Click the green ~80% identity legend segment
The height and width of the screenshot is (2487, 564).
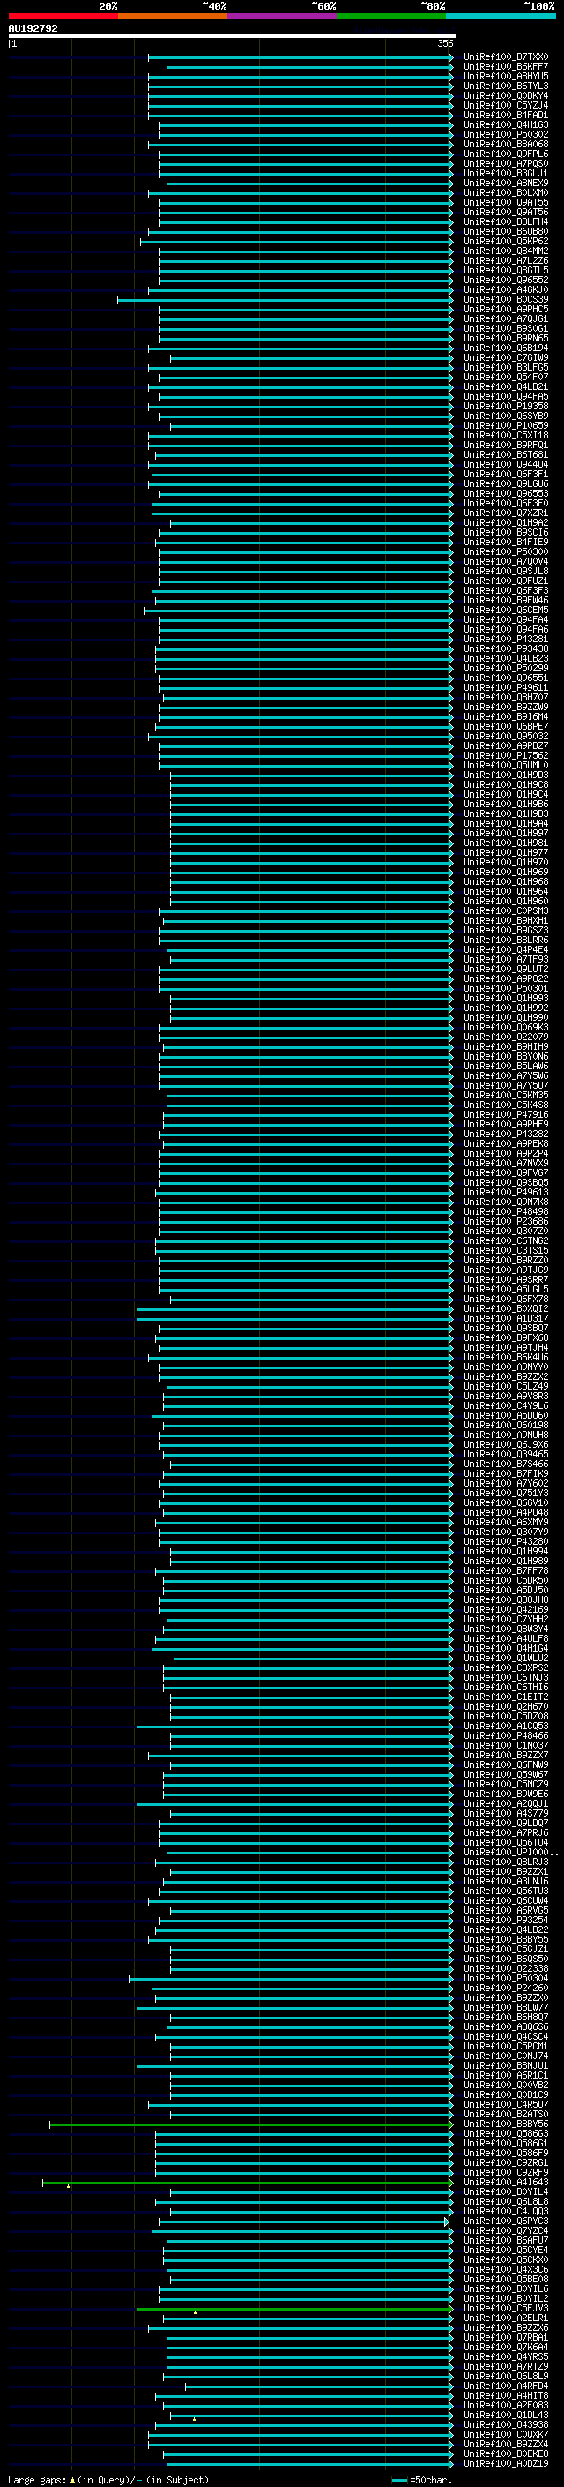[391, 17]
